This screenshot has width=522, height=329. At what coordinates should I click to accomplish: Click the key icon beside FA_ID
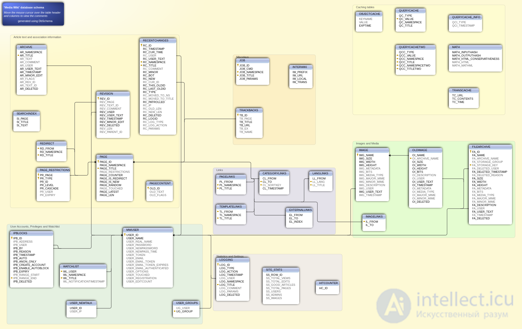(471, 152)
